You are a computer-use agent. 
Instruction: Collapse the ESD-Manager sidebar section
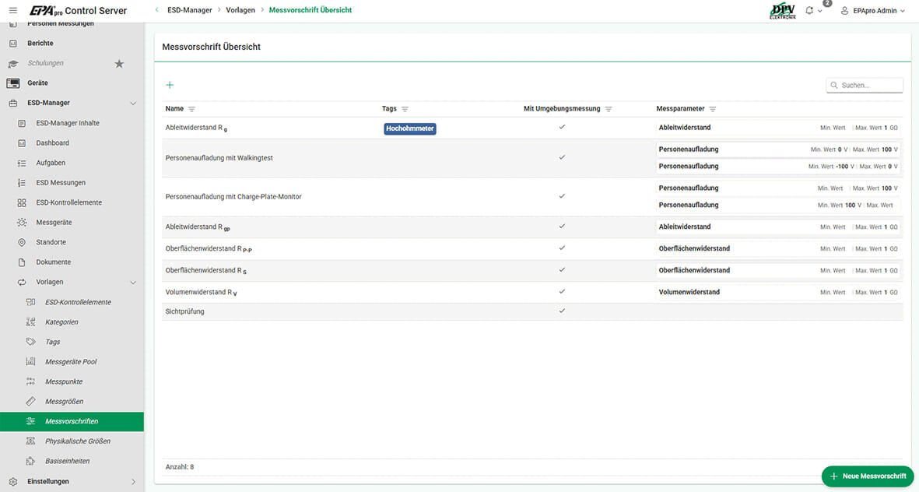click(x=132, y=103)
